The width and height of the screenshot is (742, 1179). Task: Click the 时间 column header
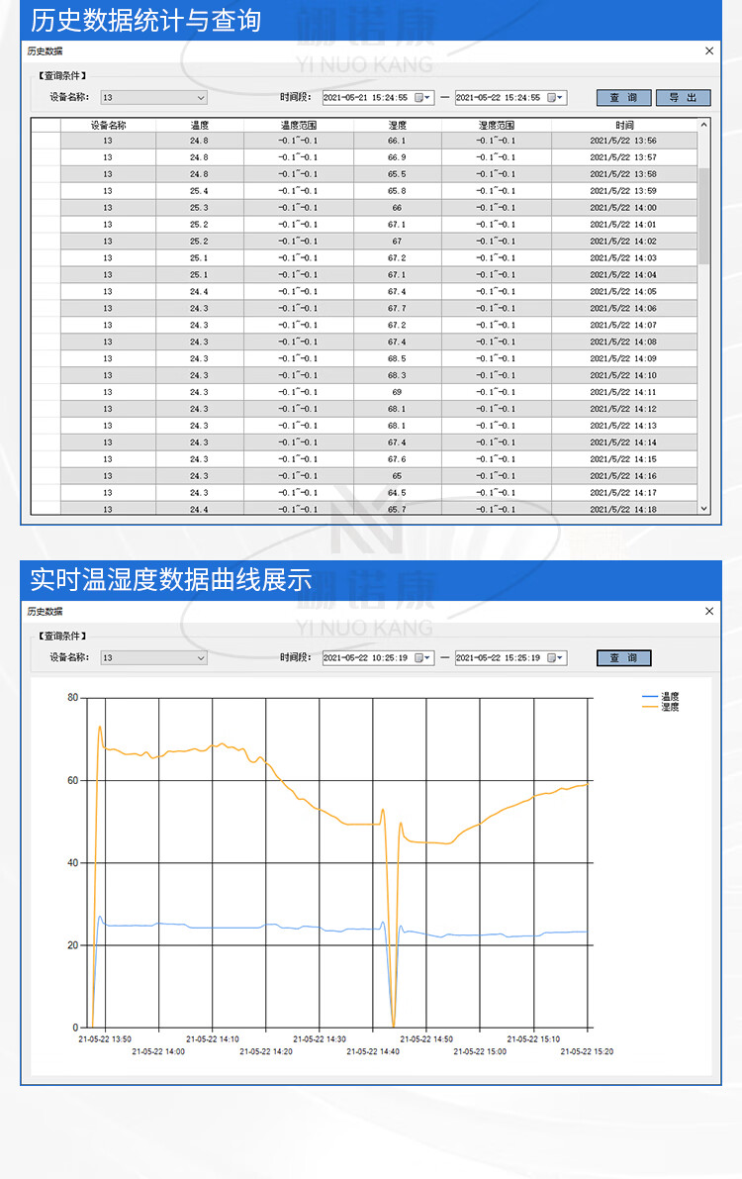click(623, 125)
